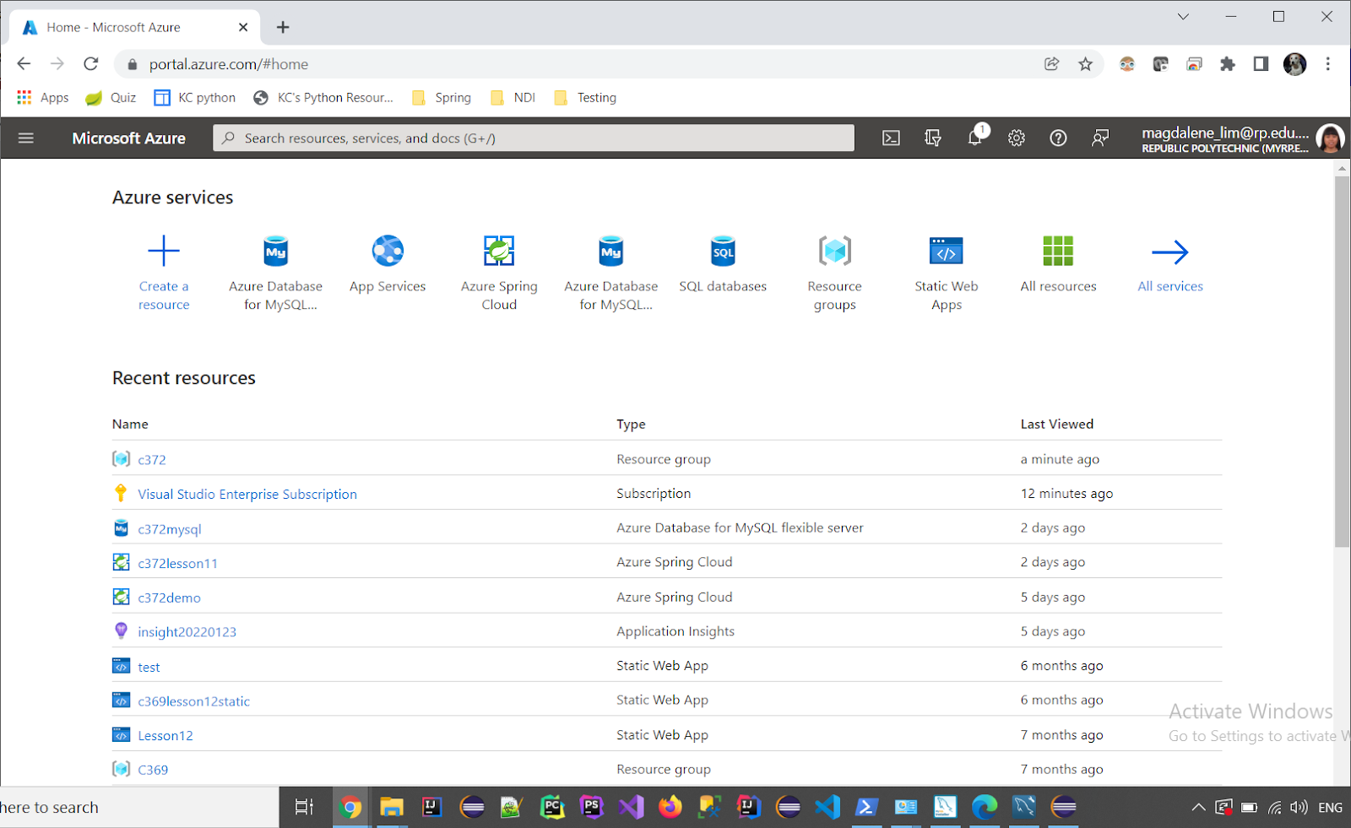This screenshot has width=1351, height=828.
Task: Open the Resource groups cube icon
Action: click(834, 251)
